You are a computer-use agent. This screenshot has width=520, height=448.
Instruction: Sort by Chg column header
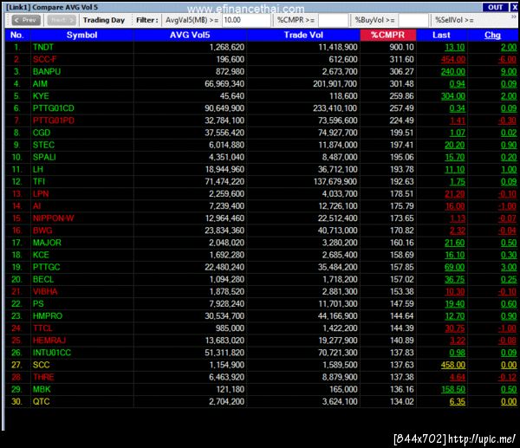(492, 36)
